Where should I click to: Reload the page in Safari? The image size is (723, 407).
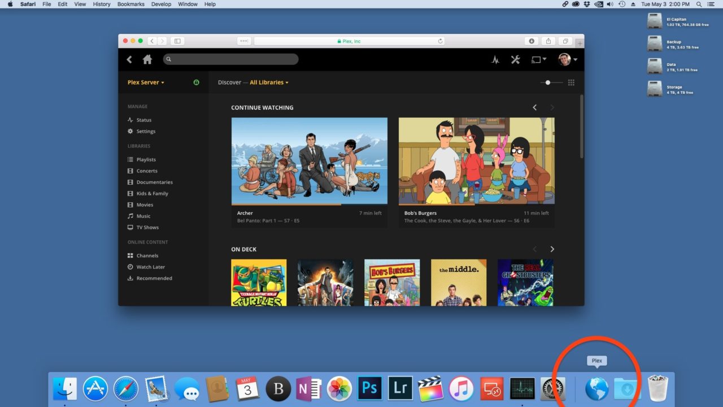coord(440,41)
